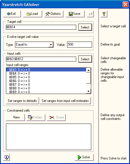Select the $B$5 range list entry
The width and height of the screenshot is (130, 164).
(46, 77)
